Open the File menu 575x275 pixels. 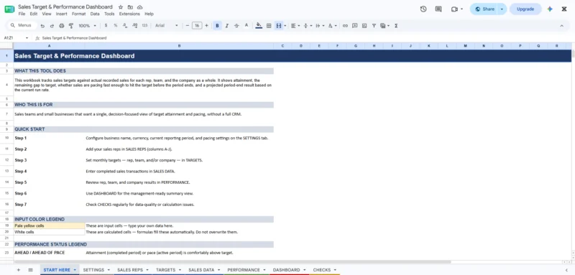[x=22, y=14]
